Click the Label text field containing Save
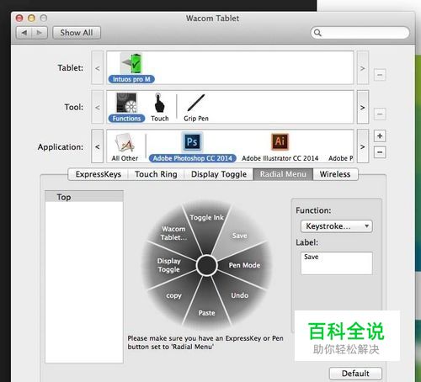 tap(337, 263)
